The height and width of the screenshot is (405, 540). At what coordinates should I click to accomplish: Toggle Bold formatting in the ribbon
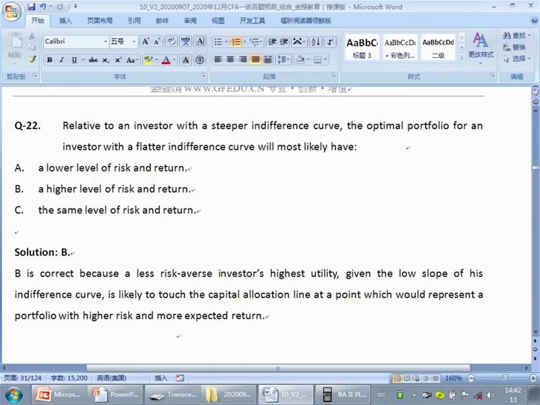click(49, 60)
